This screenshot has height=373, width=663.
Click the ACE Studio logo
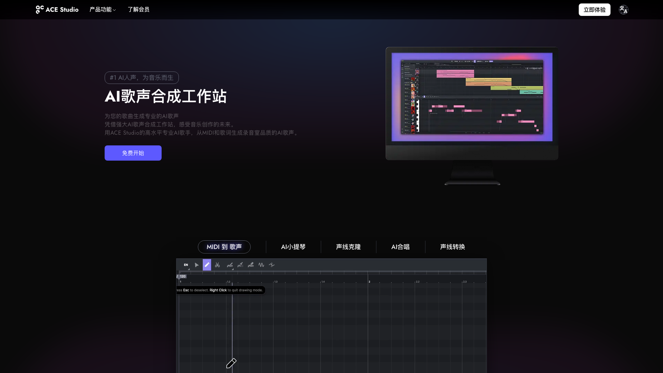click(x=57, y=10)
